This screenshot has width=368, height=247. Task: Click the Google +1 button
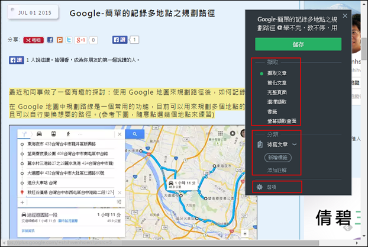coord(81,40)
